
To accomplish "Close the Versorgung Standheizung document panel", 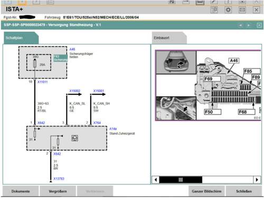I will [259, 25].
